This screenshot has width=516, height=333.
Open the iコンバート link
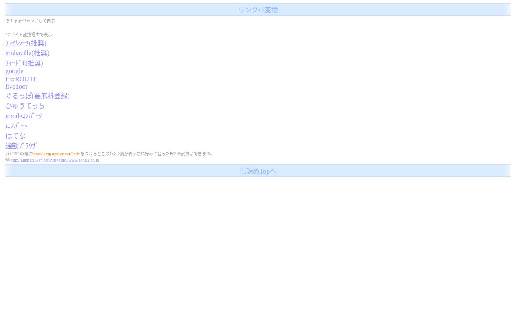[16, 126]
